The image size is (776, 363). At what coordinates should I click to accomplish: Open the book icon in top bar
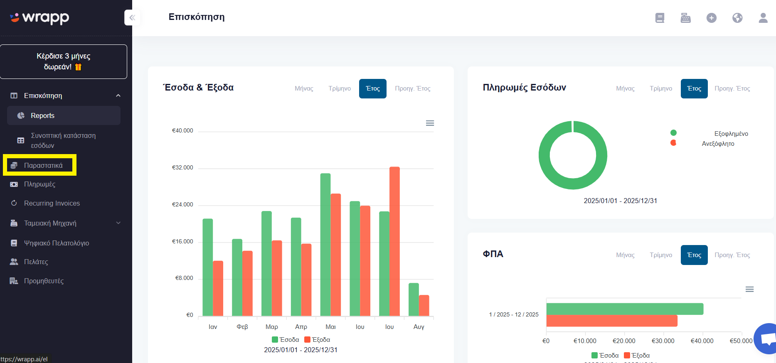[660, 18]
